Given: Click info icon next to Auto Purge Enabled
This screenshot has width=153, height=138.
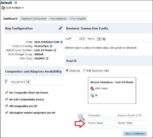Looking at the screenshot, I should 47,58.
